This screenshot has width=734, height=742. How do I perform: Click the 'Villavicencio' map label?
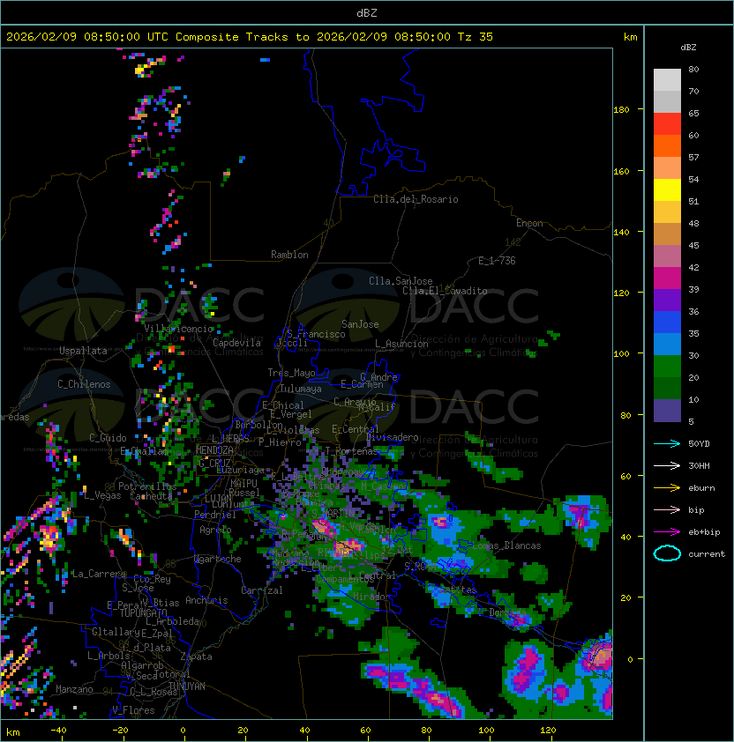178,329
